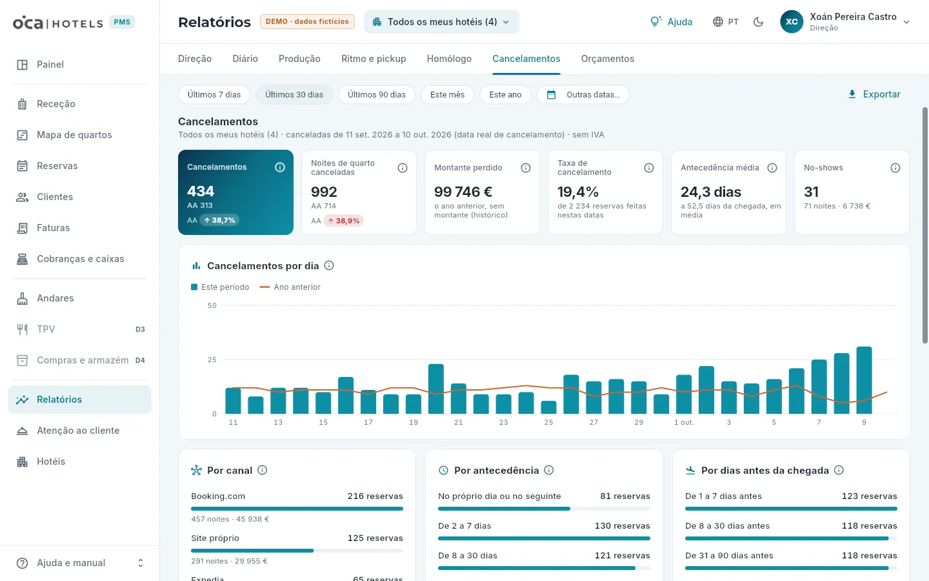Select the Últimos 7 dias filter
The image size is (929, 581).
coord(214,95)
